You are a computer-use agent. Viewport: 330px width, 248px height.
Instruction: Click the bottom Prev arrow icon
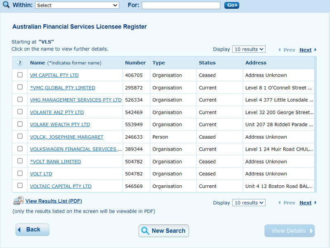280,203
